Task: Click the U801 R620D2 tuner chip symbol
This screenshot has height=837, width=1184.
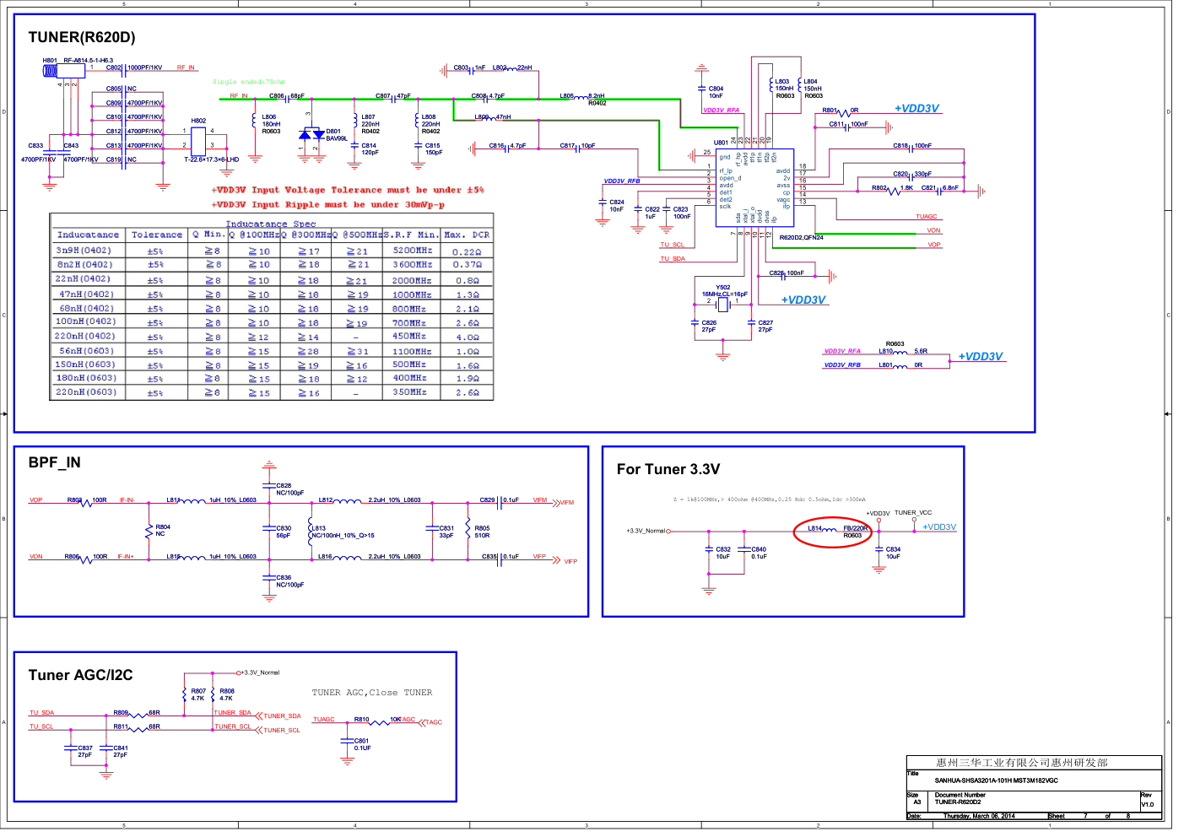Action: click(754, 187)
